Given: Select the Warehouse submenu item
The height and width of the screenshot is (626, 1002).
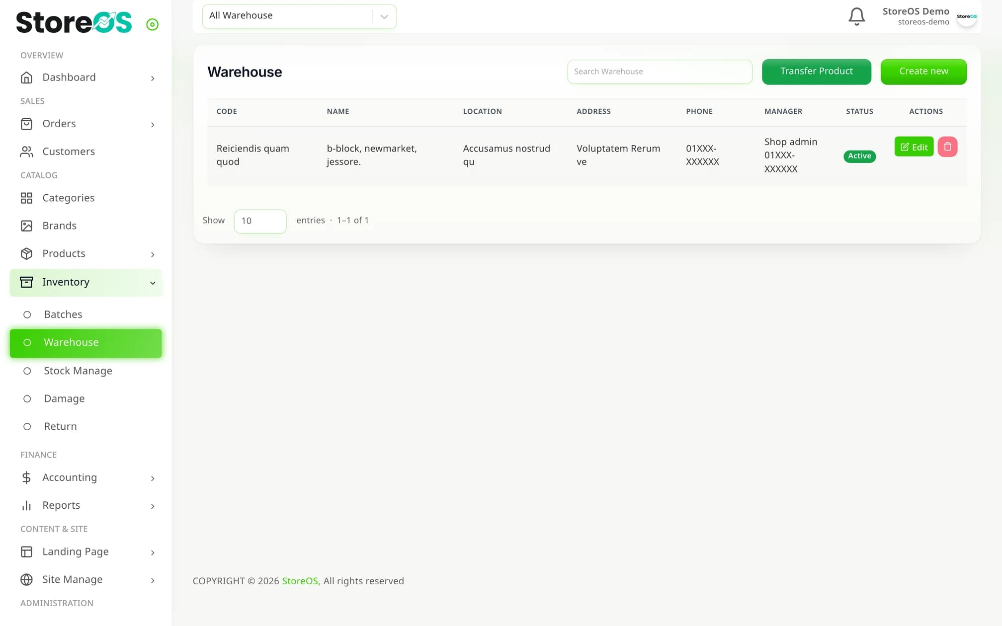Looking at the screenshot, I should click(x=85, y=343).
